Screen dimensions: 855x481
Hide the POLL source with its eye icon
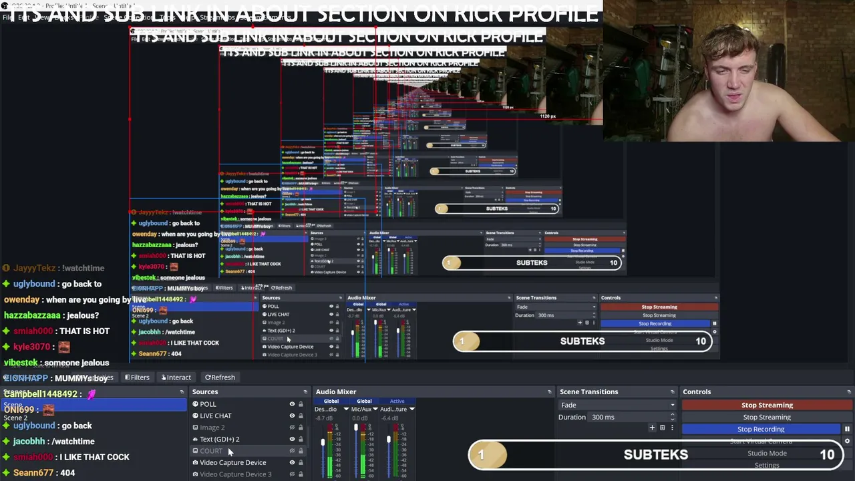(x=292, y=404)
